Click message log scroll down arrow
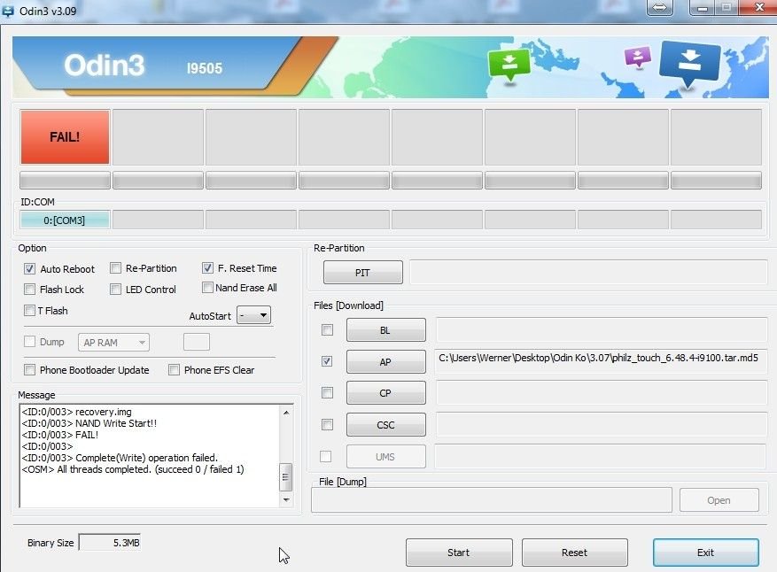The height and width of the screenshot is (572, 777). [286, 499]
